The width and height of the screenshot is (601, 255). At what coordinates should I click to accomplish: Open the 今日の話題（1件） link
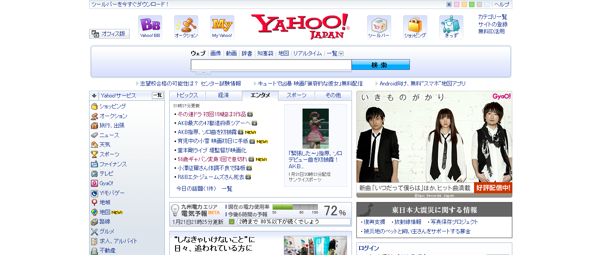[196, 189]
